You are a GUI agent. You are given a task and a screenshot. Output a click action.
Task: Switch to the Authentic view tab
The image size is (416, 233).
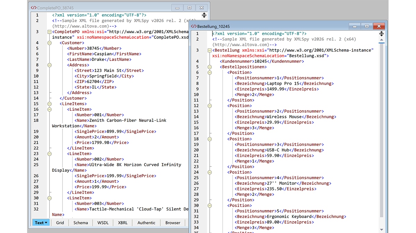click(x=147, y=223)
